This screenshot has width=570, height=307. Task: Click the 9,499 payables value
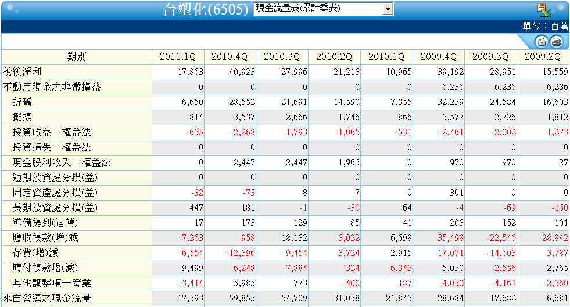coord(193,268)
